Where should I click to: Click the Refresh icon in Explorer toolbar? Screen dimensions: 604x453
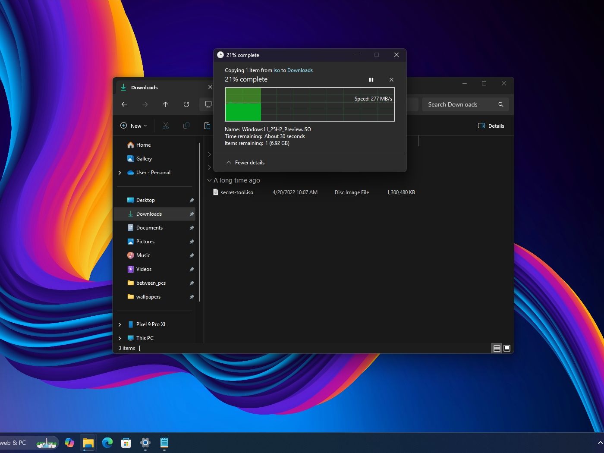point(186,104)
